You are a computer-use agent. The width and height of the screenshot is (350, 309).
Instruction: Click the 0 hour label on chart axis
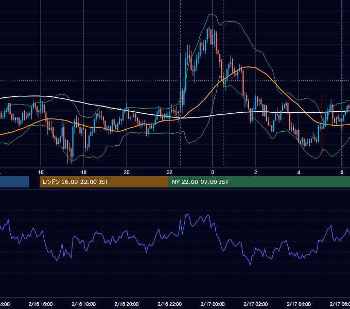(213, 173)
